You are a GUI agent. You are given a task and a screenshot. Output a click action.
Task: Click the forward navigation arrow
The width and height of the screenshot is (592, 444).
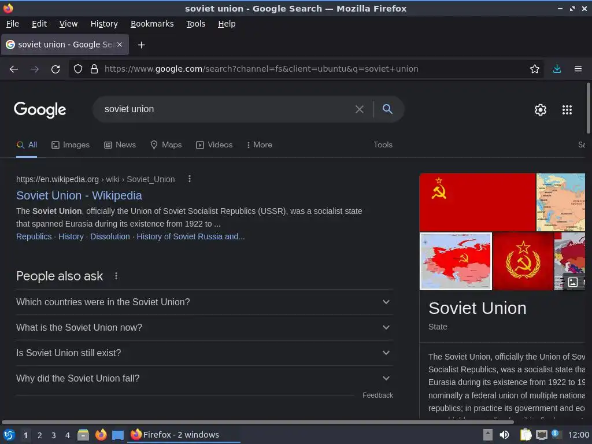(35, 69)
